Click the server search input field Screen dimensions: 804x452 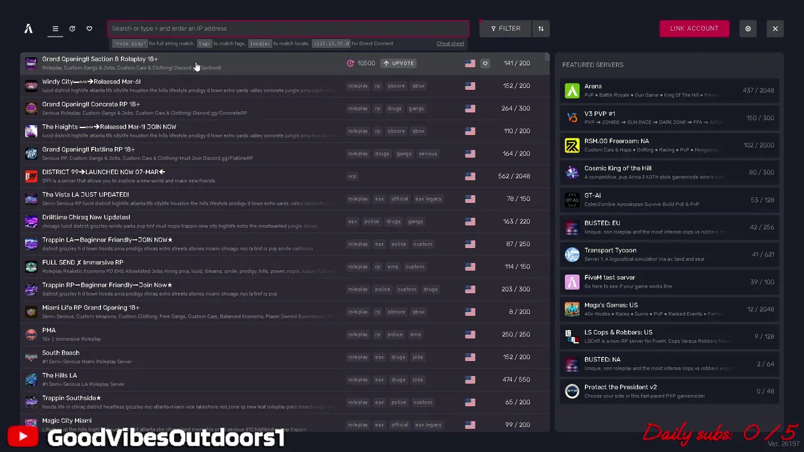[288, 28]
